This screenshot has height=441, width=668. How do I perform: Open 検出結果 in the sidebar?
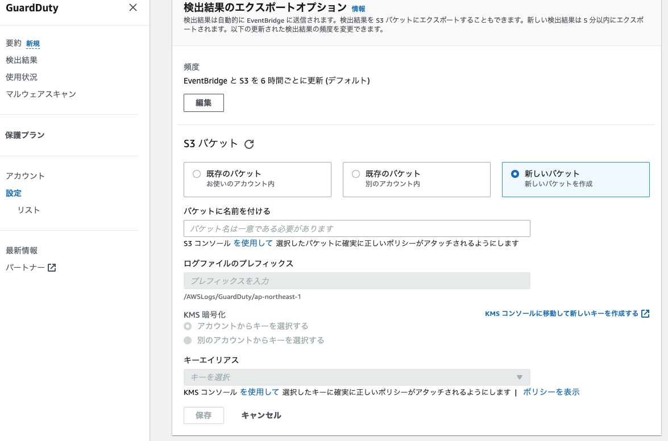(x=22, y=60)
